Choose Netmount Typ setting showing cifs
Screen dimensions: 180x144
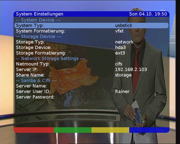91,64
